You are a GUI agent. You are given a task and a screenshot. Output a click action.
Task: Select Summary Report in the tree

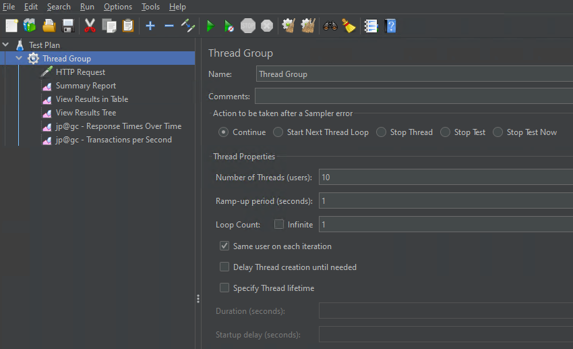pyautogui.click(x=86, y=86)
